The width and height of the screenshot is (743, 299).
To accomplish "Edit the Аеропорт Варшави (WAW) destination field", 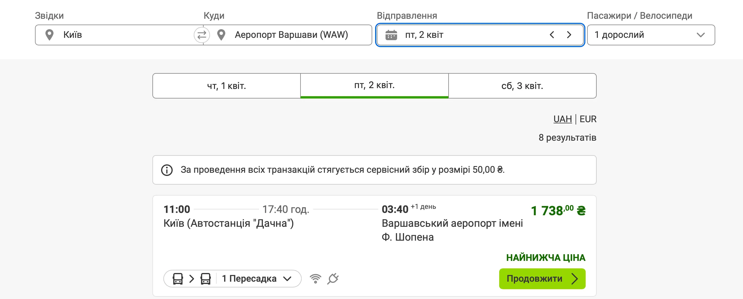I will coord(288,35).
